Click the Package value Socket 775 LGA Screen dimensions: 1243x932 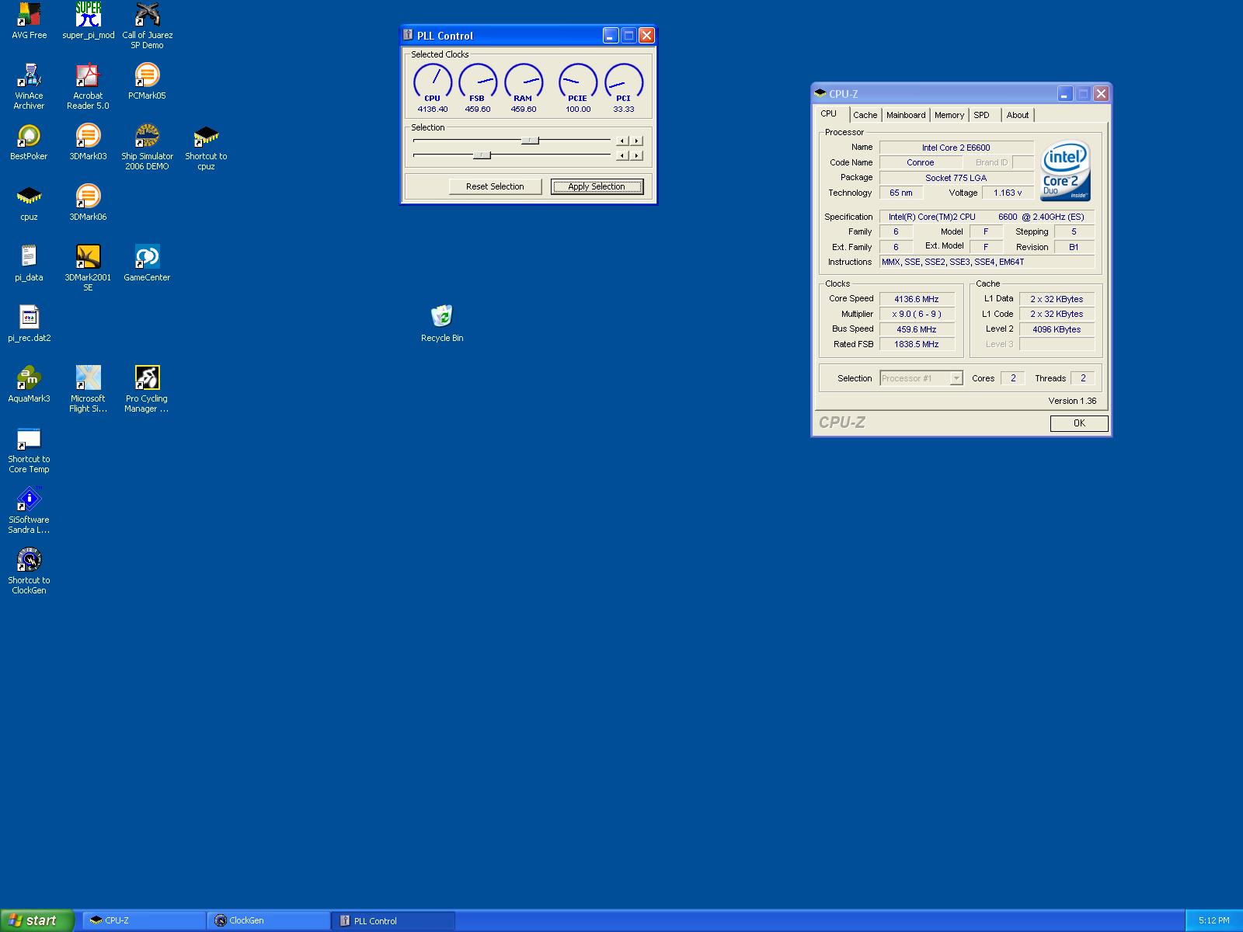coord(956,178)
